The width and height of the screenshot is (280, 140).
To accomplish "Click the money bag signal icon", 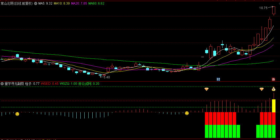I will tap(274, 89).
